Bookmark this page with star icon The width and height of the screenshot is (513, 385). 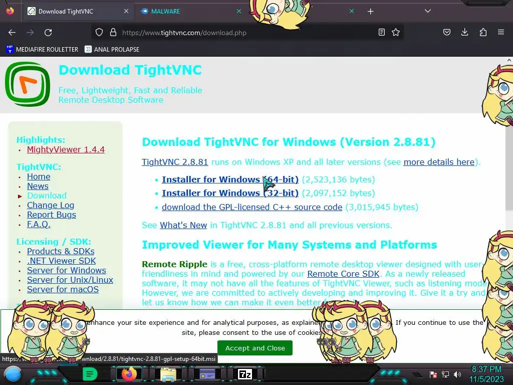[396, 33]
